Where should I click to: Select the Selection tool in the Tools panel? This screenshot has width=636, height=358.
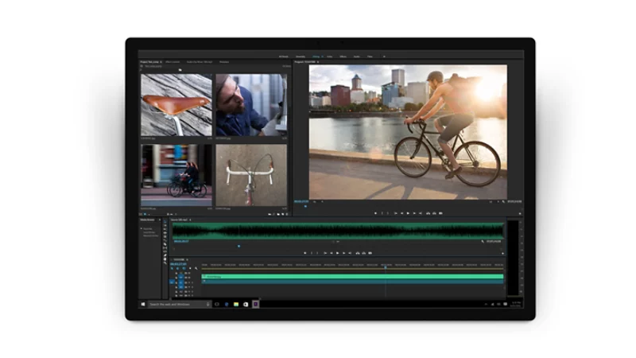[x=165, y=221]
